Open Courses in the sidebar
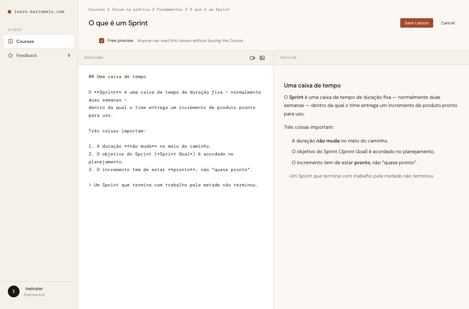The image size is (469, 309). (39, 41)
